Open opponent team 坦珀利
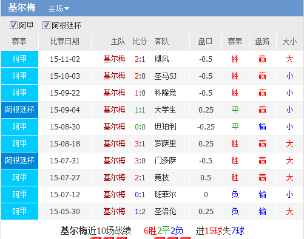304x239 pixels. [x=165, y=127]
